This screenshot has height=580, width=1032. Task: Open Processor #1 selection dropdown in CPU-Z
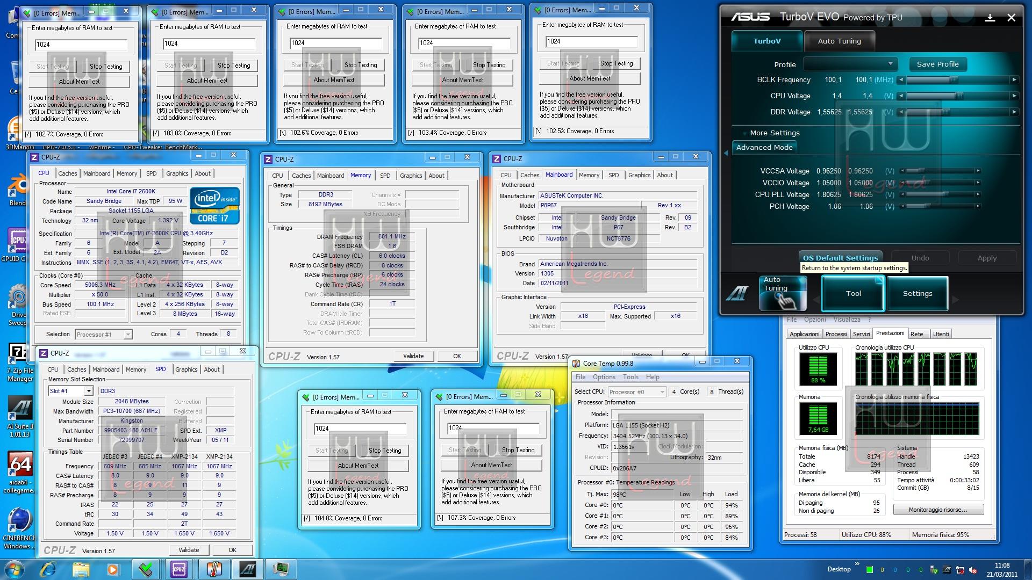[x=104, y=335]
